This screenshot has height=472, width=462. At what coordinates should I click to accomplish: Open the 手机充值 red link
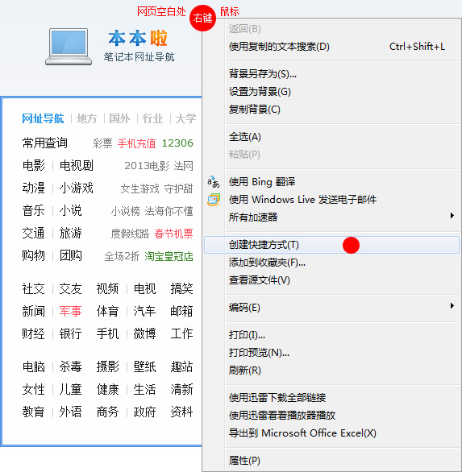[x=137, y=143]
